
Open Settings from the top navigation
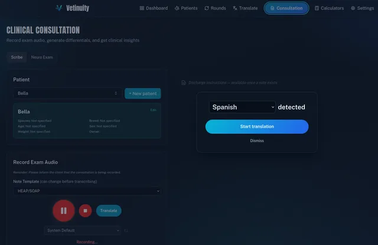tap(362, 8)
